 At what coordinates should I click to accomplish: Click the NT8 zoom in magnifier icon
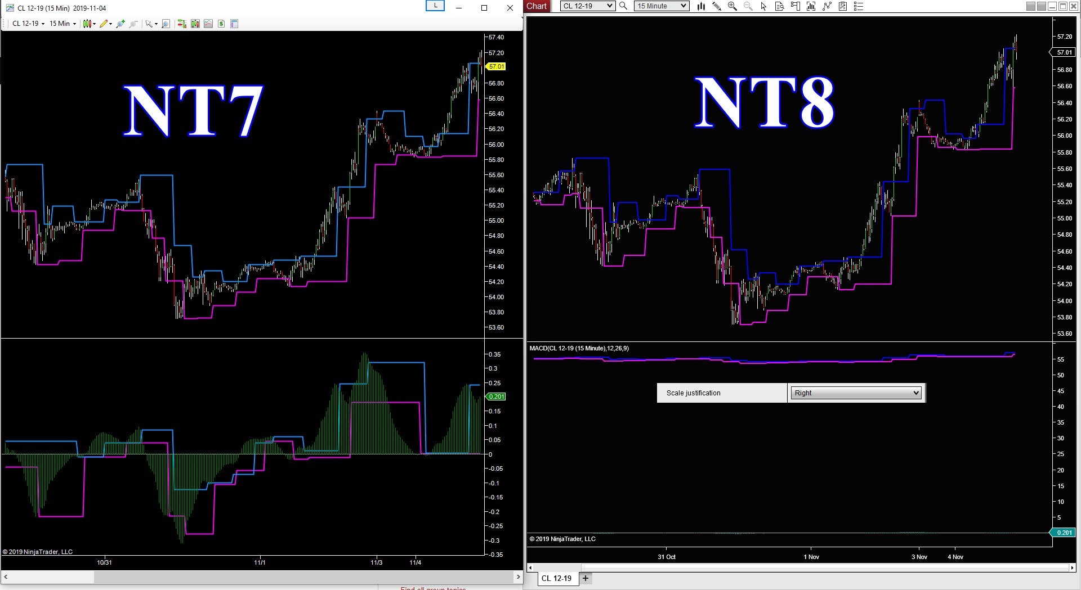tap(732, 6)
